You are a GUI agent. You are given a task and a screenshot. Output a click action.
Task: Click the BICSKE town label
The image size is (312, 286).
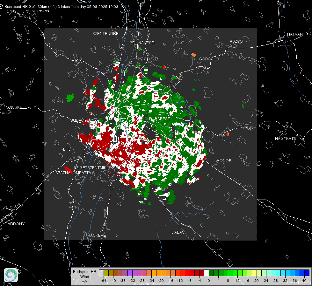15,107
